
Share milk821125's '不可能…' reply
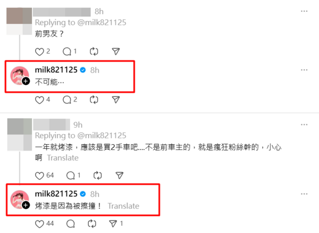click(x=116, y=99)
